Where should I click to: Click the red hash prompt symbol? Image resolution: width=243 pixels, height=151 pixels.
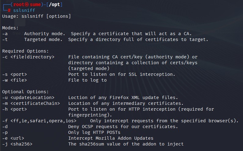9,10
